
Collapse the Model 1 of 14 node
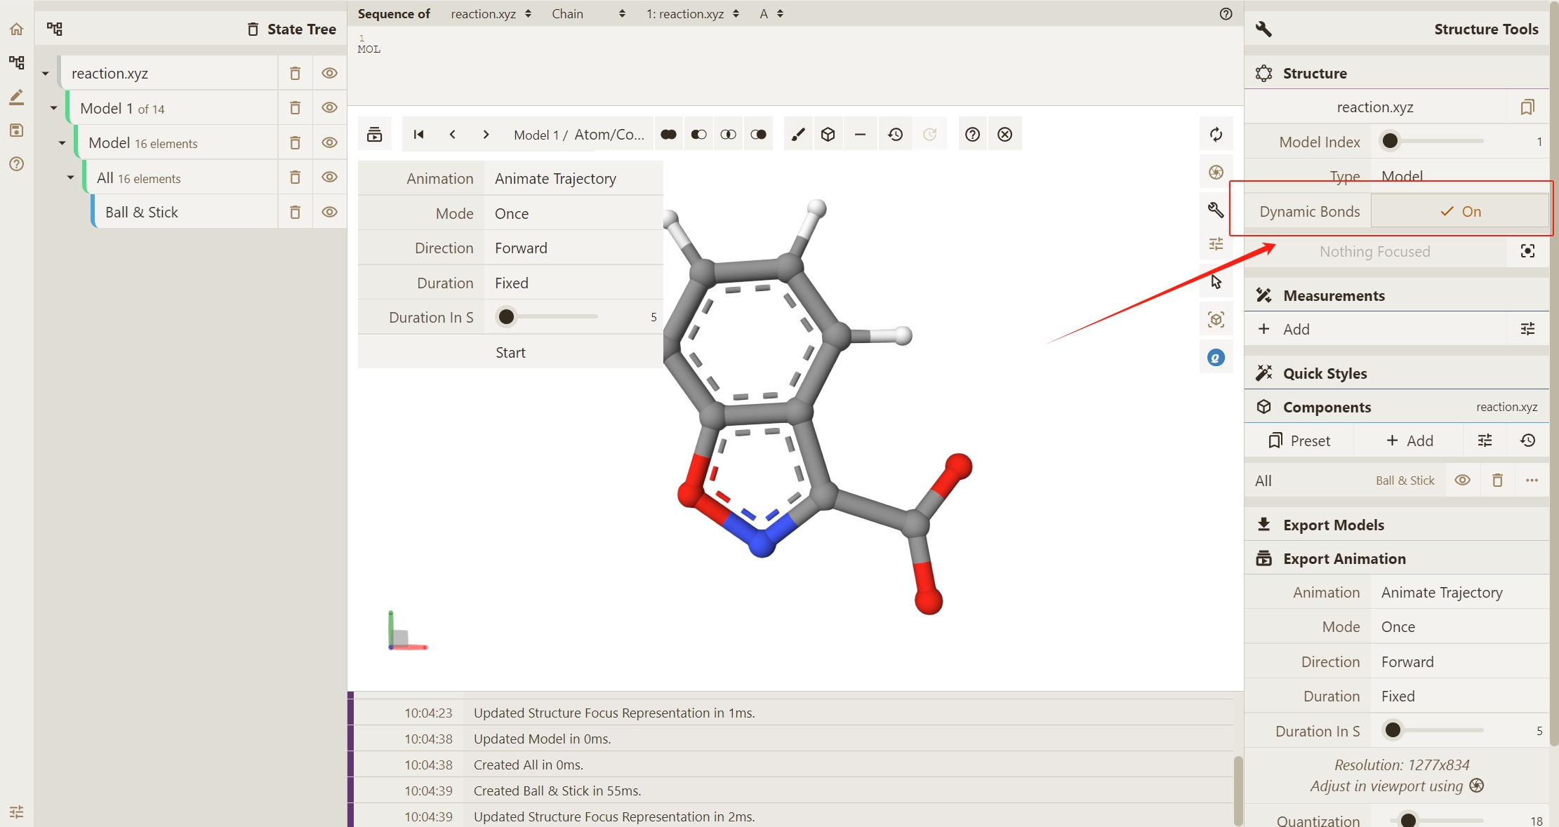[53, 108]
